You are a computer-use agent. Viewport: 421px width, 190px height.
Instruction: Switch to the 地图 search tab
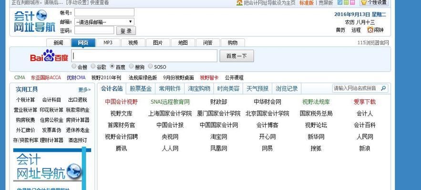click(183, 43)
